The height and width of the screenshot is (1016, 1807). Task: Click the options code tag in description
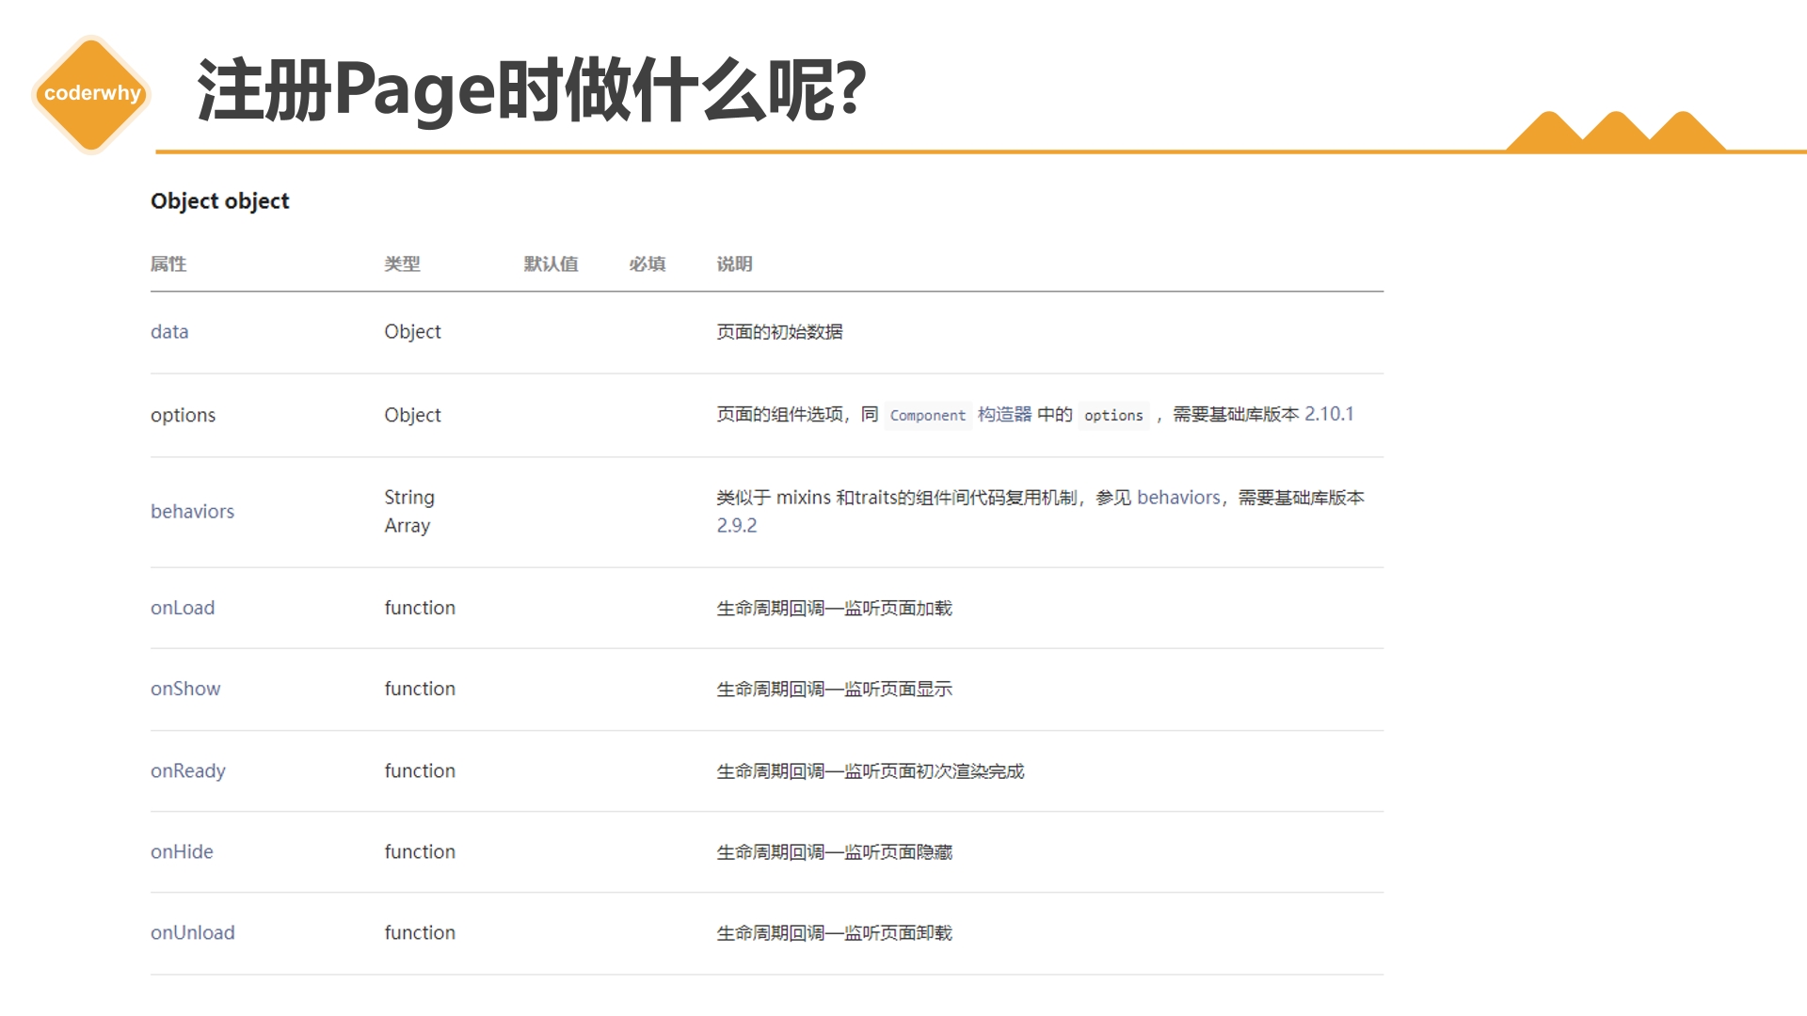pos(1113,415)
